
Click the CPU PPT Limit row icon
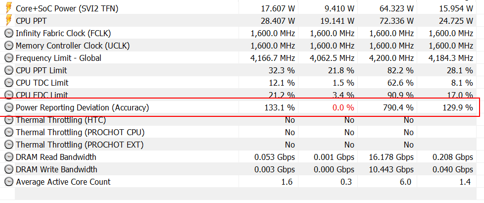9,70
